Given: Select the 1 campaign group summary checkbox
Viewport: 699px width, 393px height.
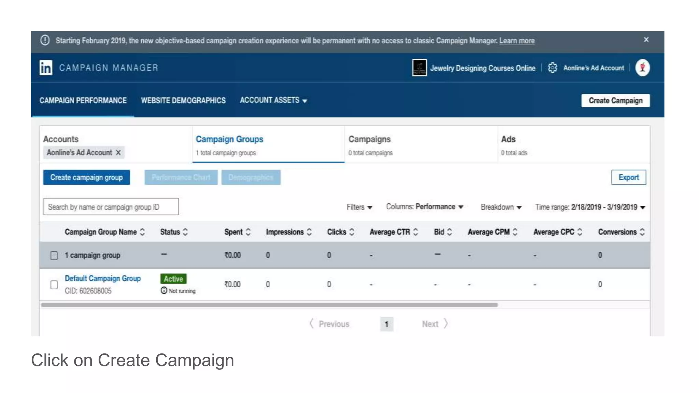Looking at the screenshot, I should click(54, 256).
